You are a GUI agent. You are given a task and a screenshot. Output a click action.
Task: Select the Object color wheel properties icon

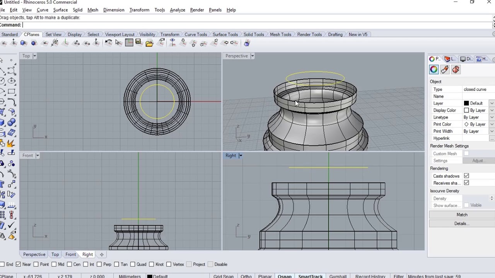point(434,69)
